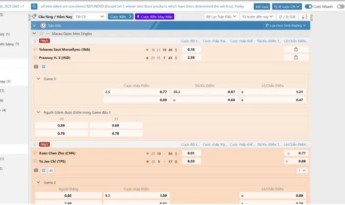Image resolution: width=345 pixels, height=205 pixels.
Task: Switch to the Cược Xiên tab
Action: tap(121, 16)
